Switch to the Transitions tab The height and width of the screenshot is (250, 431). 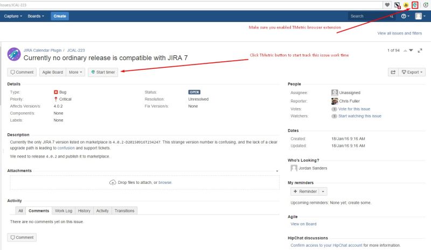pos(124,211)
